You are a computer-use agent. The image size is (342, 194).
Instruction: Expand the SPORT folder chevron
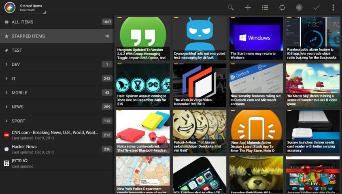point(6,121)
